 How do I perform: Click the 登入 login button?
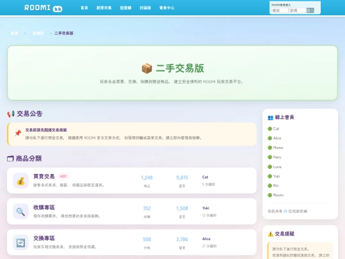[310, 10]
